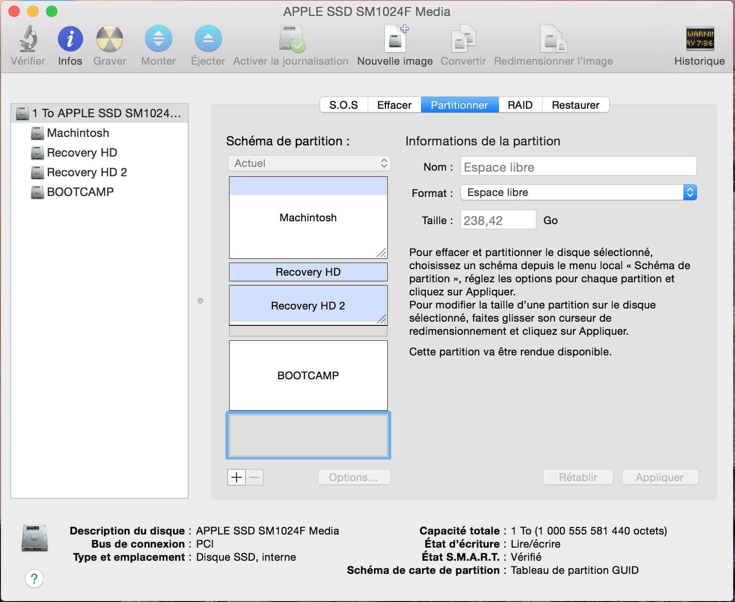This screenshot has width=735, height=602.
Task: Select the Recovery HD partition block
Action: tap(308, 272)
